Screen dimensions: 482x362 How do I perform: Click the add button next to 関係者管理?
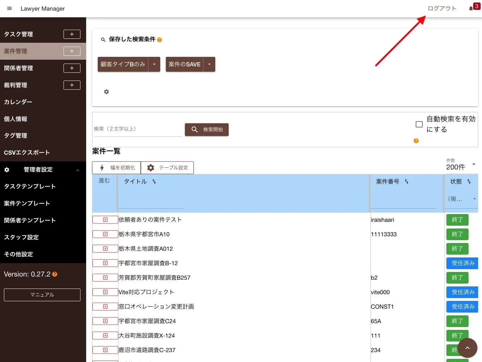(72, 68)
